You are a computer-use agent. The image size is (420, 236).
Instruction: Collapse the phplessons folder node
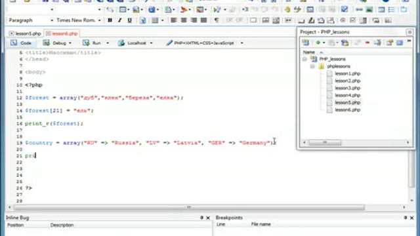312,66
